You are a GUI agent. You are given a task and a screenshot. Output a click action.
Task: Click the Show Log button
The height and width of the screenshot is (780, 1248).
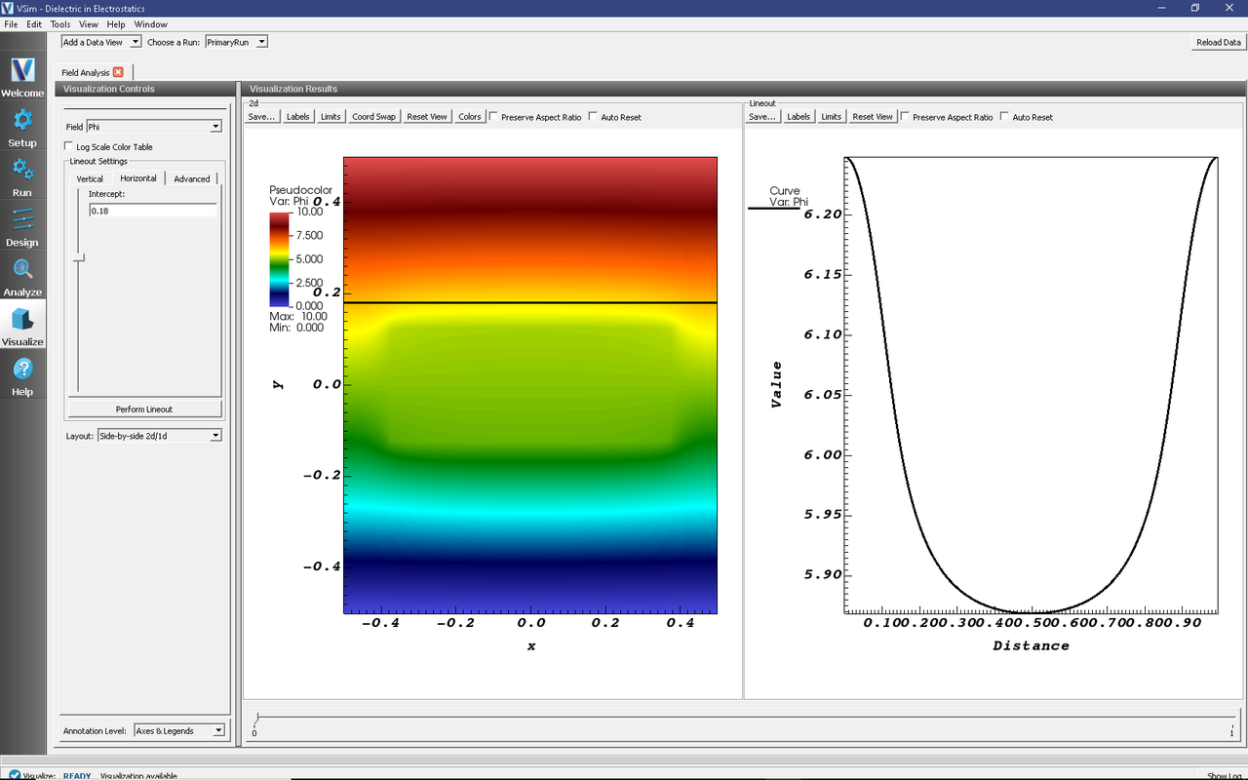click(1225, 776)
